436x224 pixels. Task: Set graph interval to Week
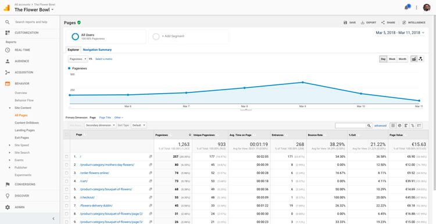pos(392,59)
